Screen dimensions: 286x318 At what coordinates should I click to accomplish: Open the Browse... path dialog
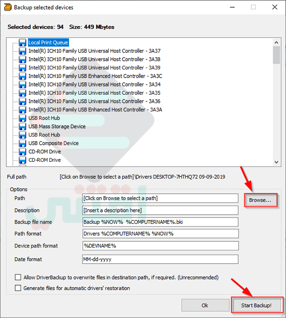pyautogui.click(x=261, y=200)
